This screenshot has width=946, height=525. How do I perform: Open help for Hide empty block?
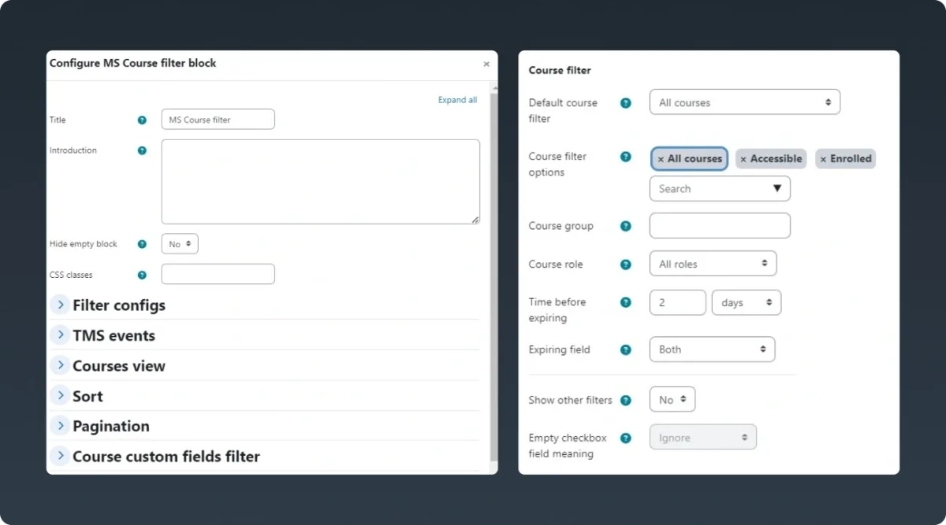pos(142,244)
